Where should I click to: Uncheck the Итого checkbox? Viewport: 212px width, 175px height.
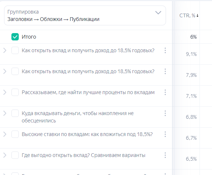(15, 37)
